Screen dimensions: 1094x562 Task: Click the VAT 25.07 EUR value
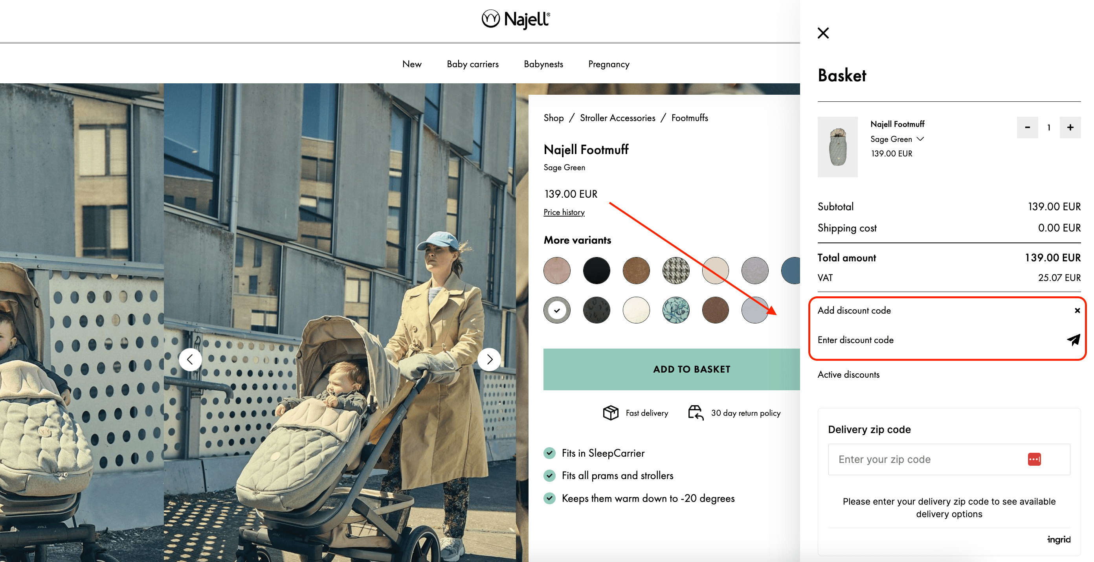point(1059,278)
